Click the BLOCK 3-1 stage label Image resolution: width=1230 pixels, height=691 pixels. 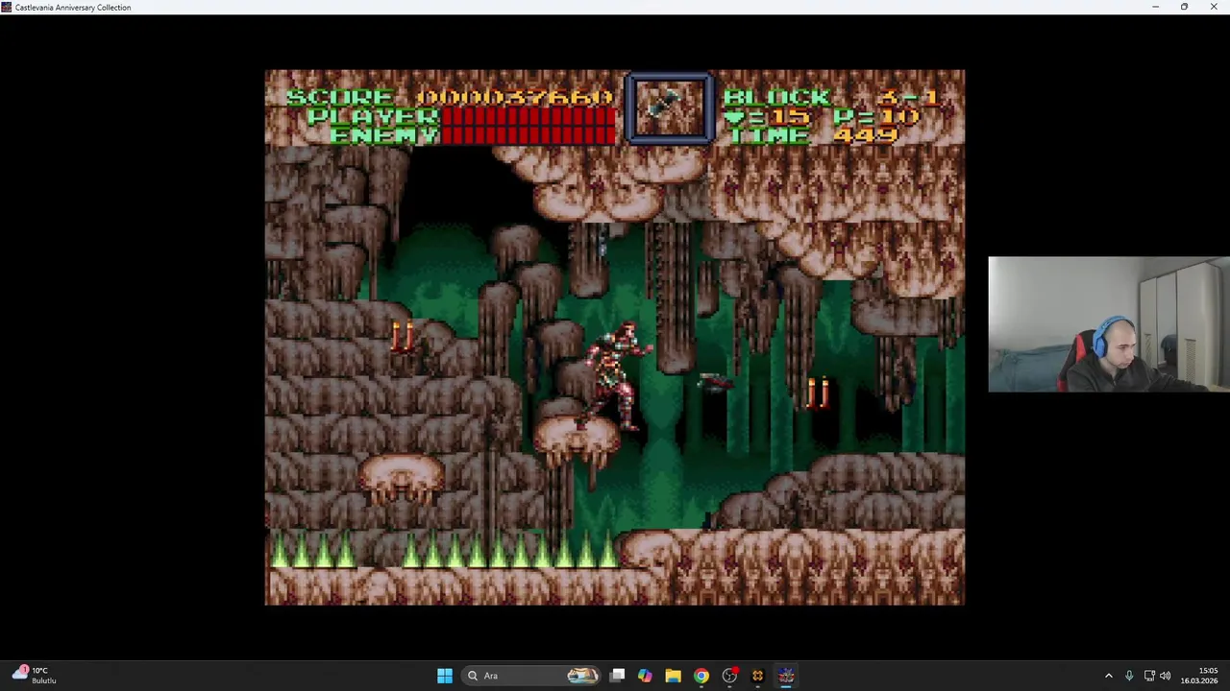(830, 97)
